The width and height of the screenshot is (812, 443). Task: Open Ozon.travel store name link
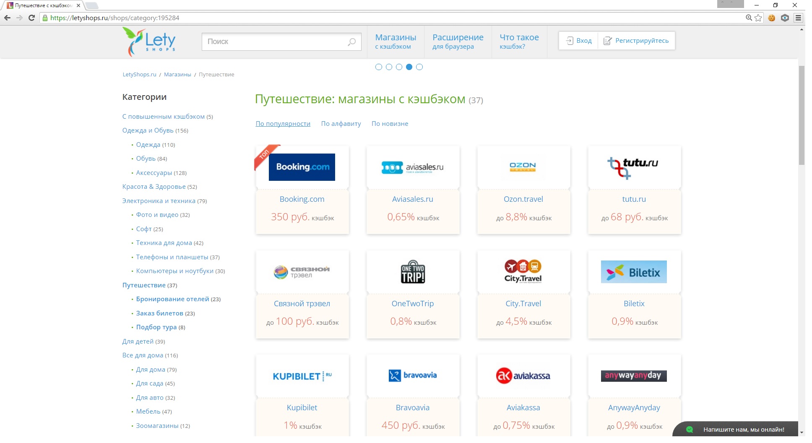pos(523,199)
